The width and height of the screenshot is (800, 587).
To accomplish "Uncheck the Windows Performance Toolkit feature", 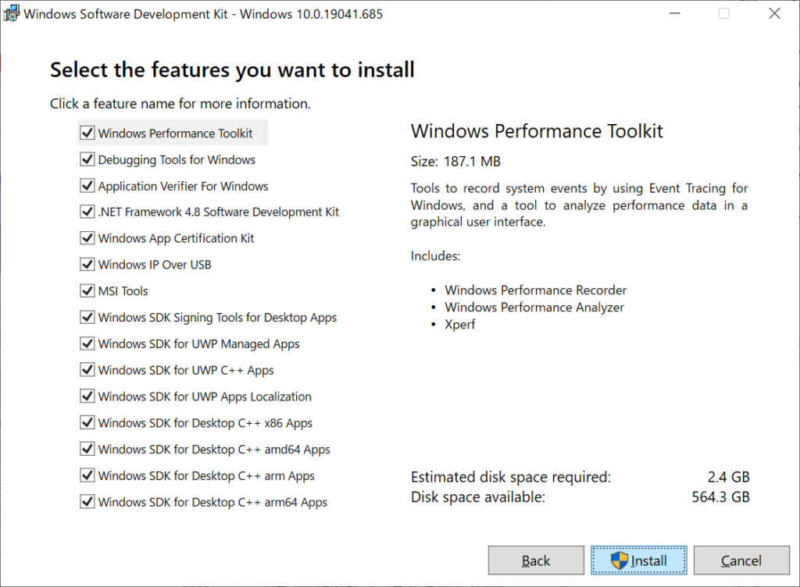I will 87,132.
